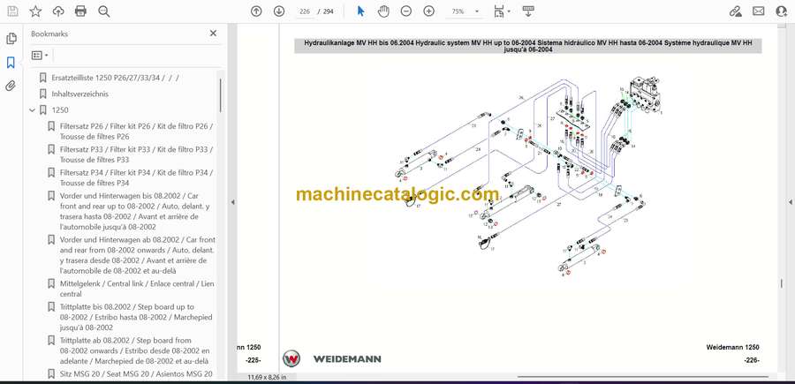
Task: Open the find text magnifier
Action: coord(104,11)
